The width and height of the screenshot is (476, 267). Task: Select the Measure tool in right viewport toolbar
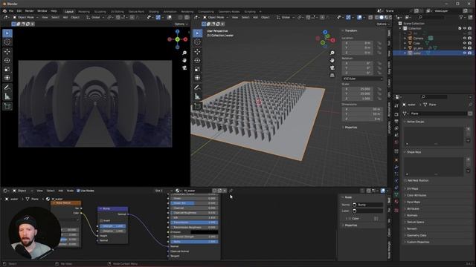[197, 96]
